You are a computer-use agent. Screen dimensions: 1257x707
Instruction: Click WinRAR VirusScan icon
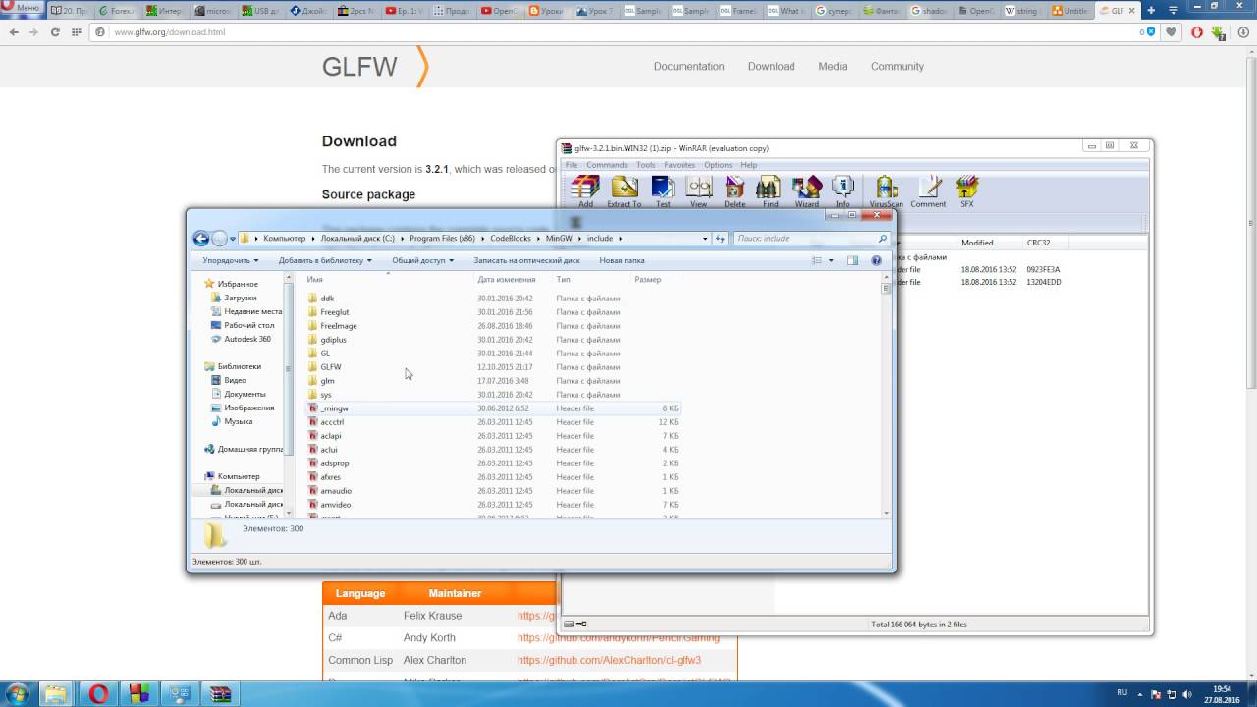click(x=887, y=190)
